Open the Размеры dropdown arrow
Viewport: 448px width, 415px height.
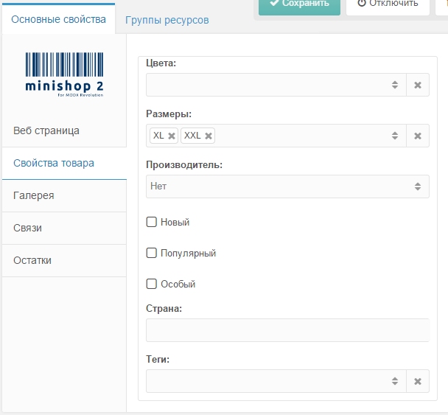click(x=395, y=136)
